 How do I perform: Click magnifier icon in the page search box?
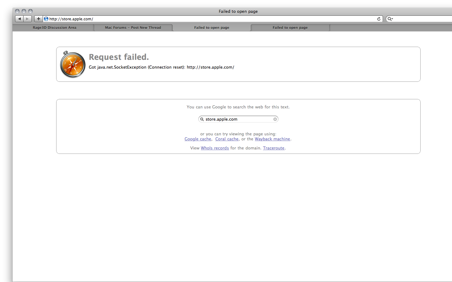coord(202,119)
